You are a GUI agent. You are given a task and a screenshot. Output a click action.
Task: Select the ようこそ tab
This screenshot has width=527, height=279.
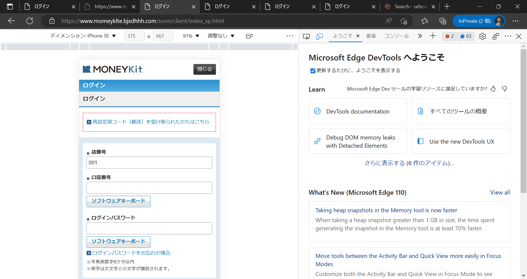[342, 36]
